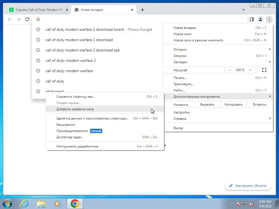Click the Вставить button
Viewport: 279px width, 209px height.
pos(260,104)
